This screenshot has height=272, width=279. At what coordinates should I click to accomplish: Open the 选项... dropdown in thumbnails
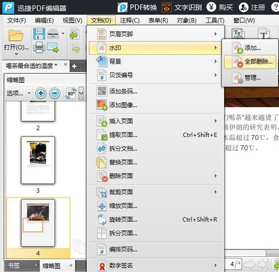pos(19,93)
